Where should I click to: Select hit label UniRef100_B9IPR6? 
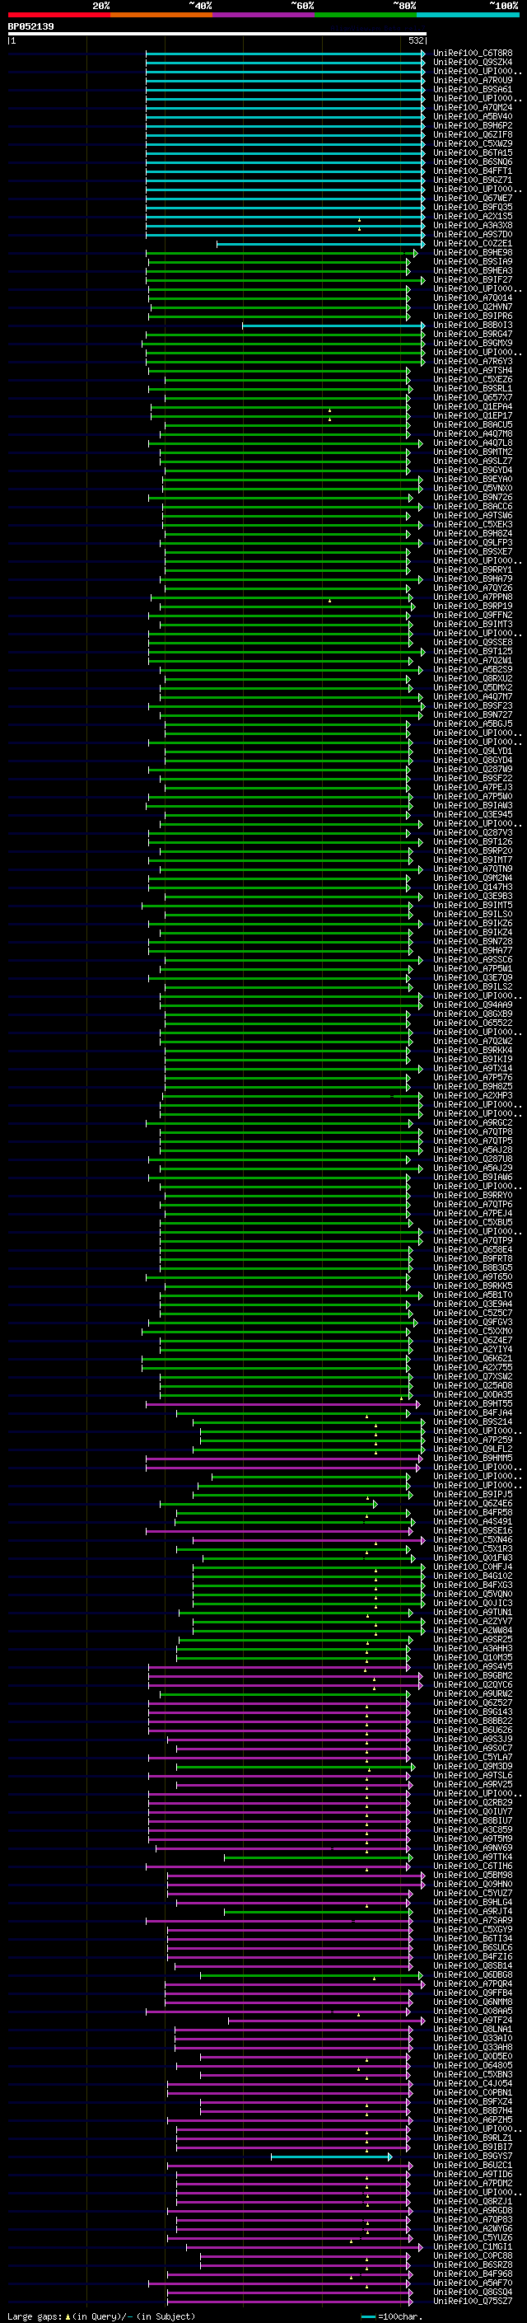tap(473, 316)
